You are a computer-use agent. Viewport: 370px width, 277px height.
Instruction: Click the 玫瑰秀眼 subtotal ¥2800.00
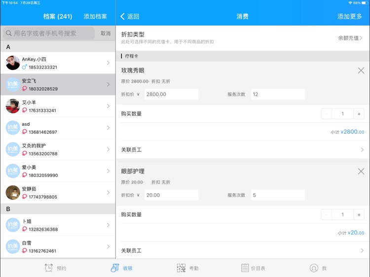[x=352, y=132]
